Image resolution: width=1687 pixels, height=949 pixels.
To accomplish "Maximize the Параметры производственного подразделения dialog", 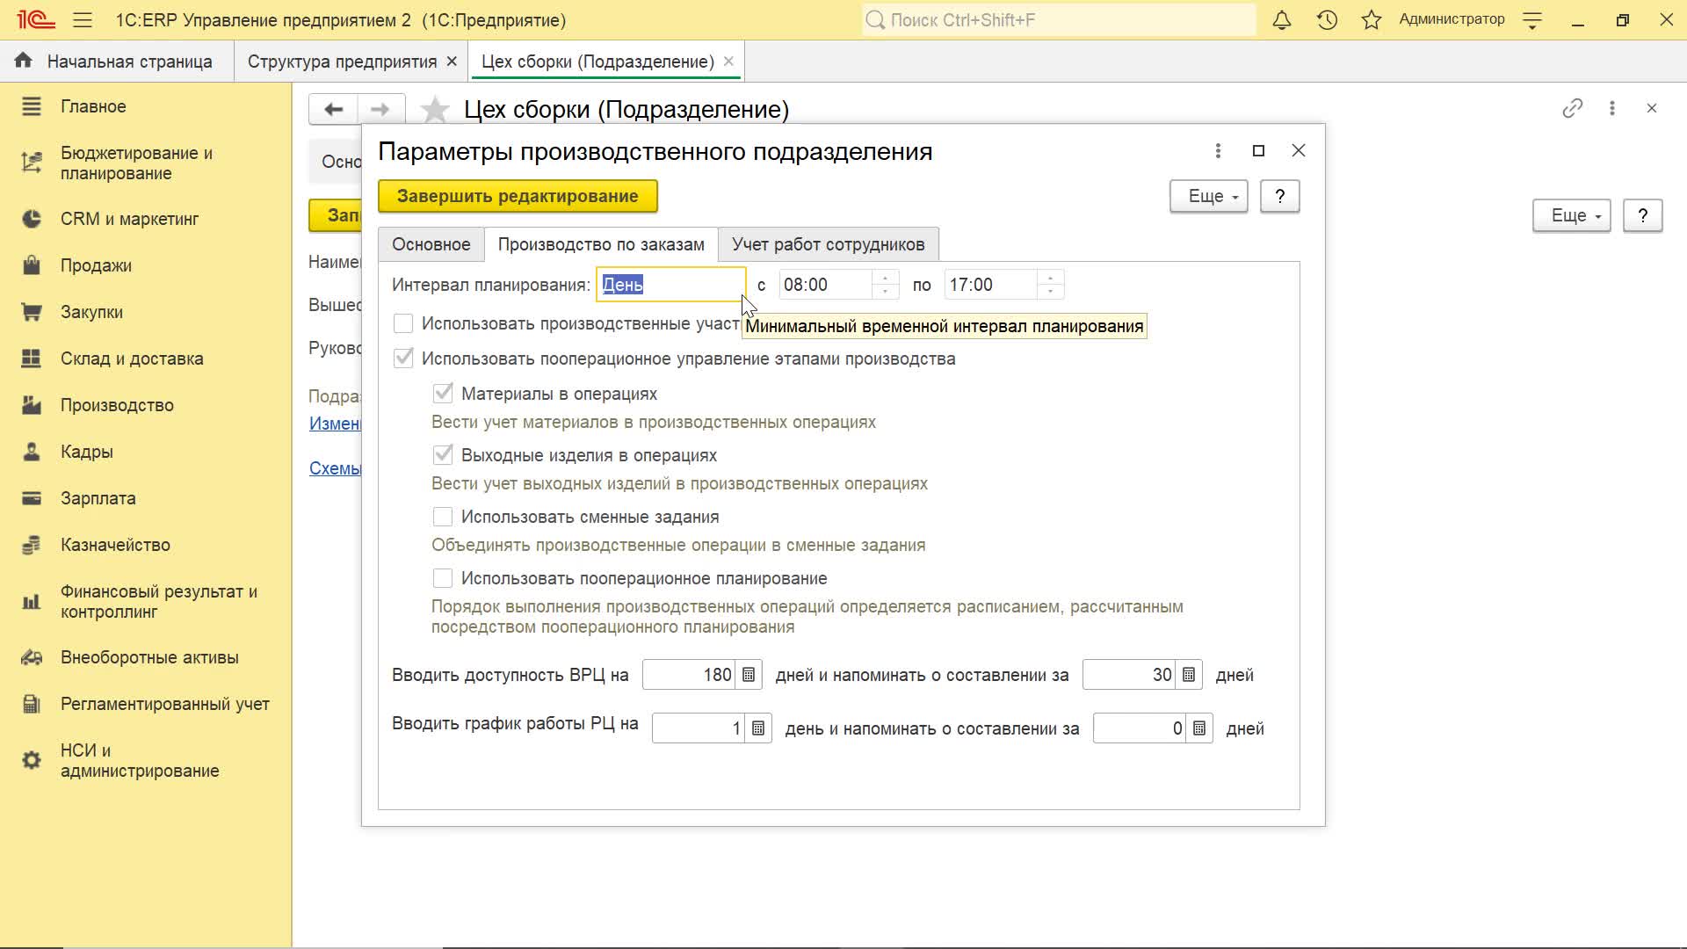I will point(1258,151).
